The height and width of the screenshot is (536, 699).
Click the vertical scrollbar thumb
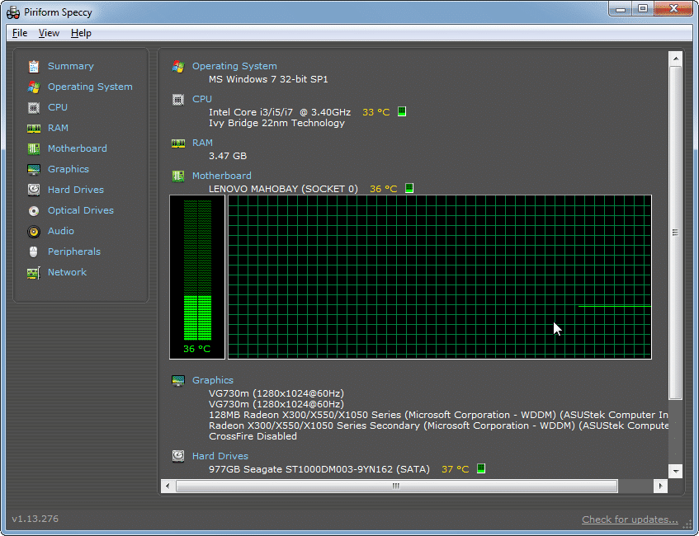tap(676, 233)
